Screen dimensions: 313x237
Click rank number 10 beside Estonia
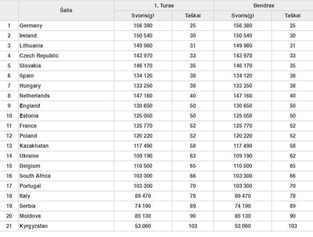[x=9, y=116]
